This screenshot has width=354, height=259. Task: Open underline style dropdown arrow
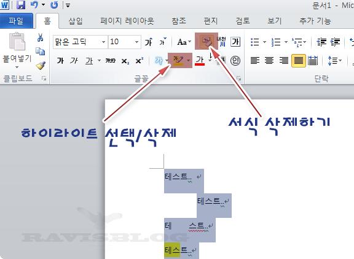pos(99,60)
